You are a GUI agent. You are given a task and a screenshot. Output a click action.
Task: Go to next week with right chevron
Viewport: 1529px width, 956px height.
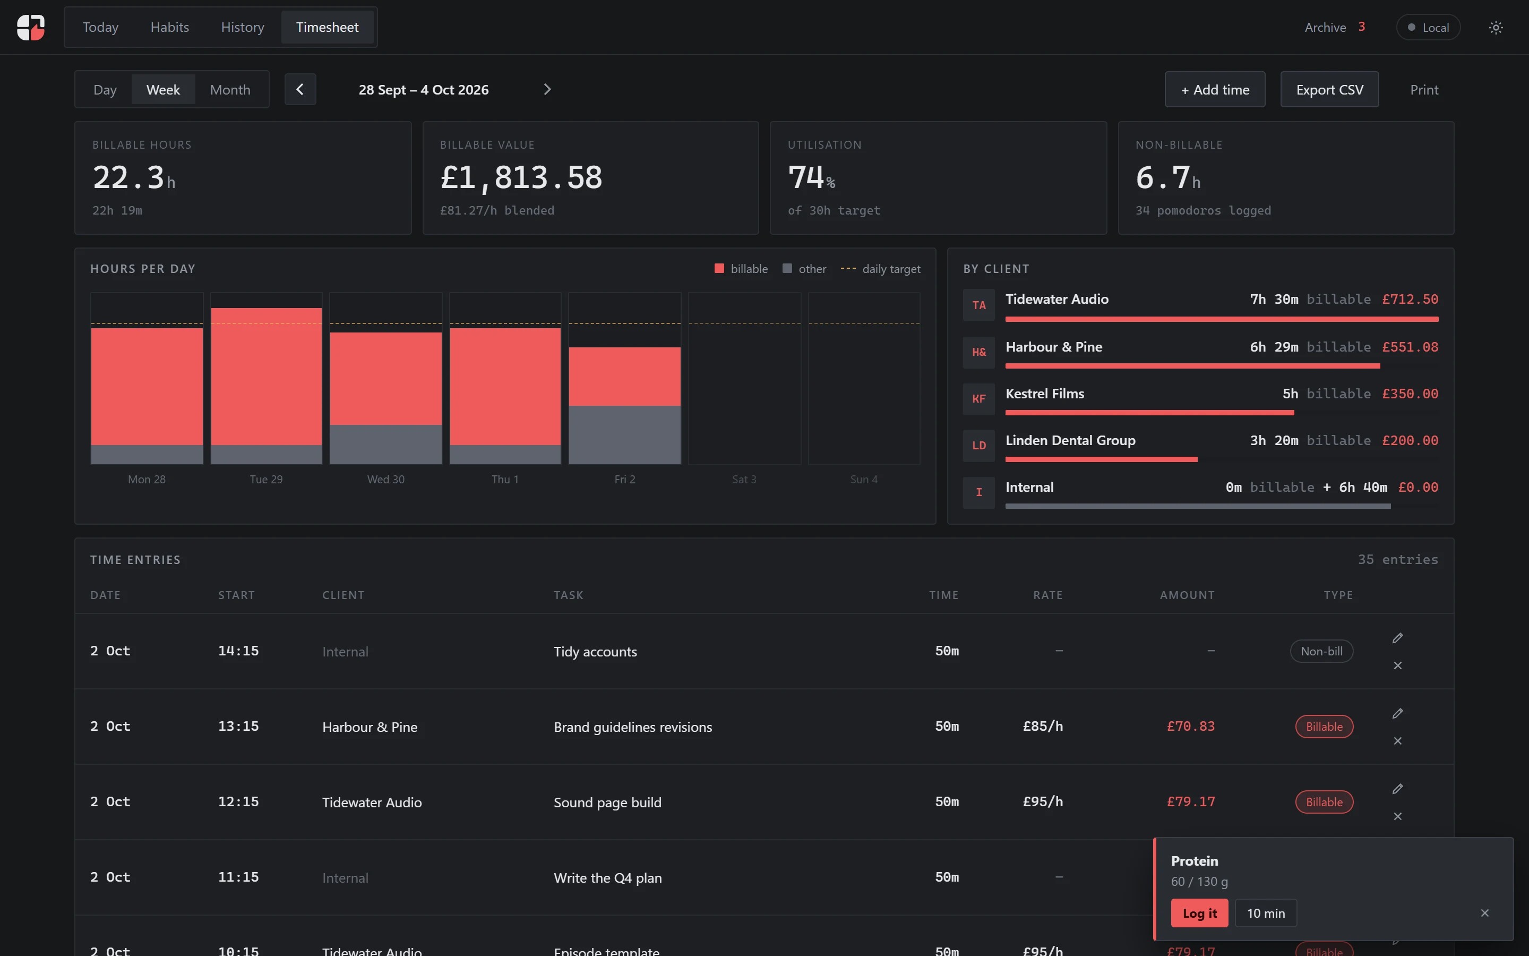point(547,89)
